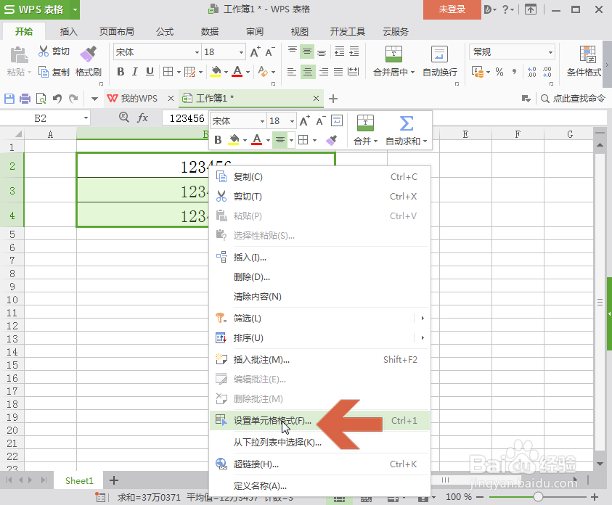The height and width of the screenshot is (505, 612).
Task: Click the formula bar input showing 123456
Action: click(186, 118)
